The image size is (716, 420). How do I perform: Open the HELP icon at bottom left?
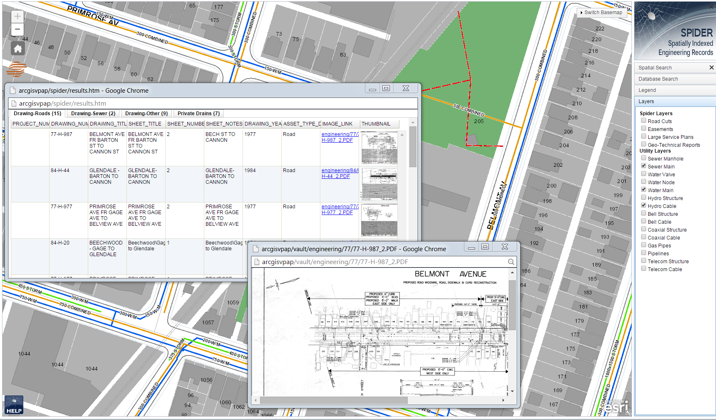(x=14, y=405)
